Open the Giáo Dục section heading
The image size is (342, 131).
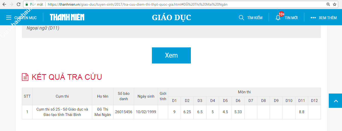point(171,18)
